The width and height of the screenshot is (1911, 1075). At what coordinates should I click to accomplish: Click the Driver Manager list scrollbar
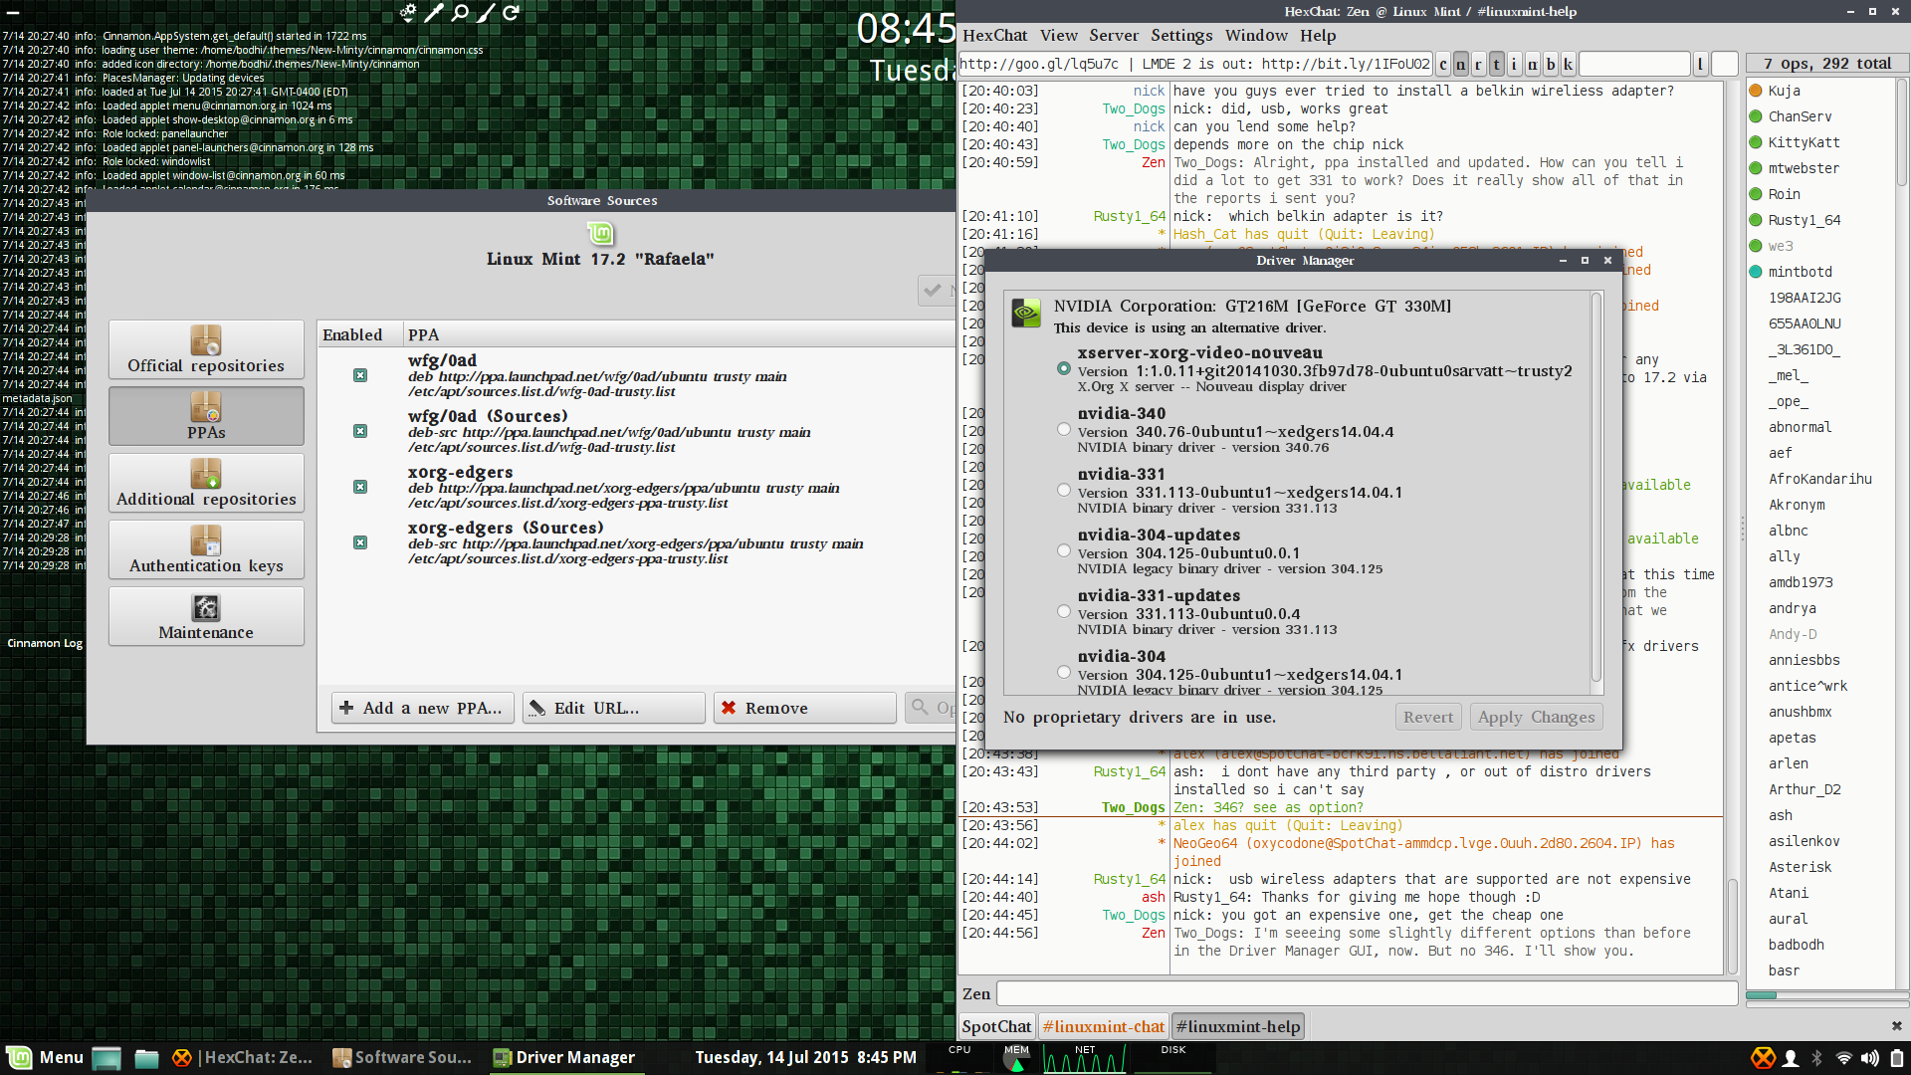(x=1596, y=488)
